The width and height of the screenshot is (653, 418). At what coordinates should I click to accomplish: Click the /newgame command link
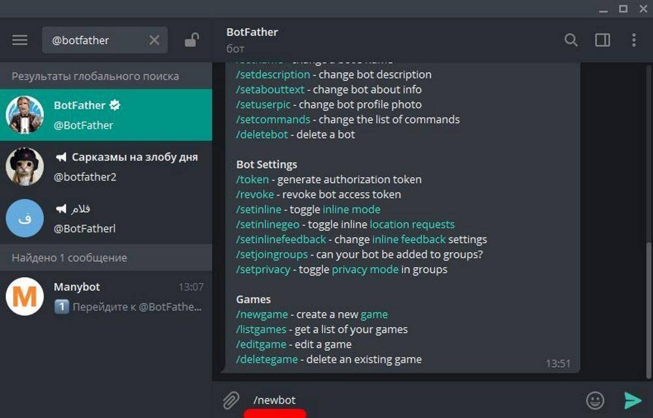[x=262, y=314]
